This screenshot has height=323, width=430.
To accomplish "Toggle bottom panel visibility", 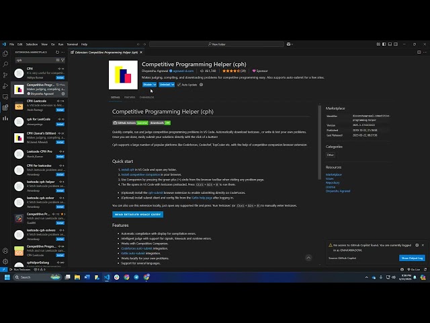I will (x=390, y=44).
